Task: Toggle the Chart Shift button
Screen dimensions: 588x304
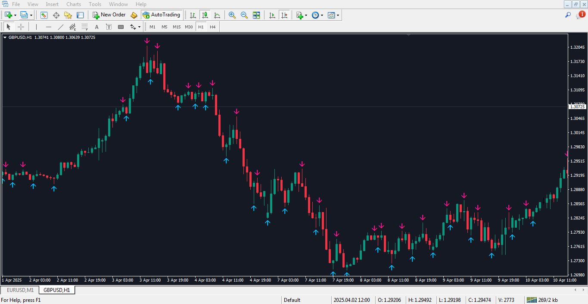Action: [x=284, y=15]
